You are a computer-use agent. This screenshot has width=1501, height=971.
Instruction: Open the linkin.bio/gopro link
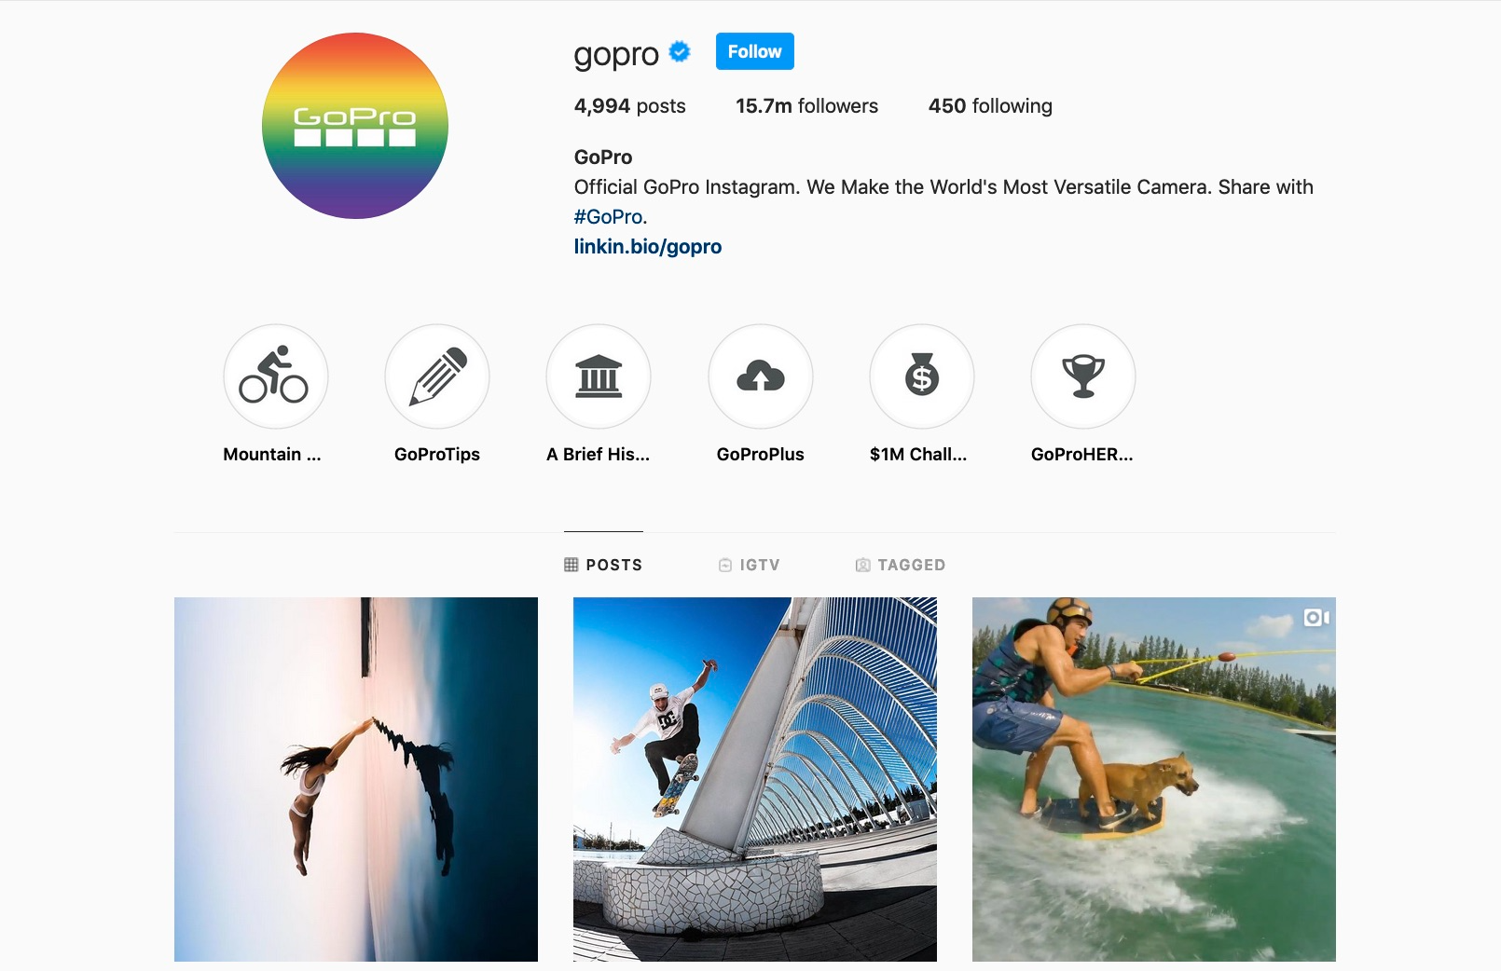[x=648, y=247]
